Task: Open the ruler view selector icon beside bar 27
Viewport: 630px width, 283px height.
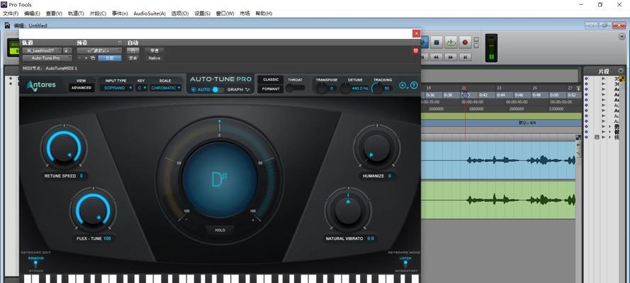Action: [x=578, y=88]
